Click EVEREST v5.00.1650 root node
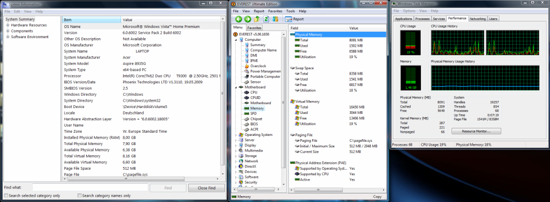The image size is (550, 202). (x=255, y=34)
